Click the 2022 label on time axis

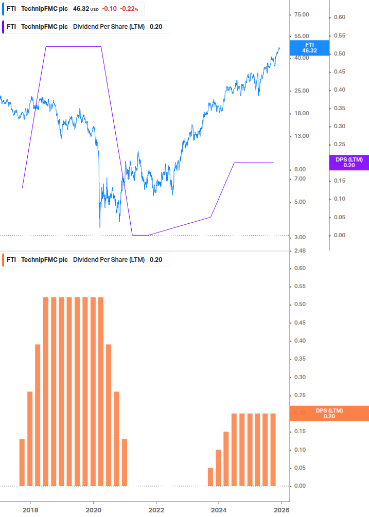(x=156, y=510)
